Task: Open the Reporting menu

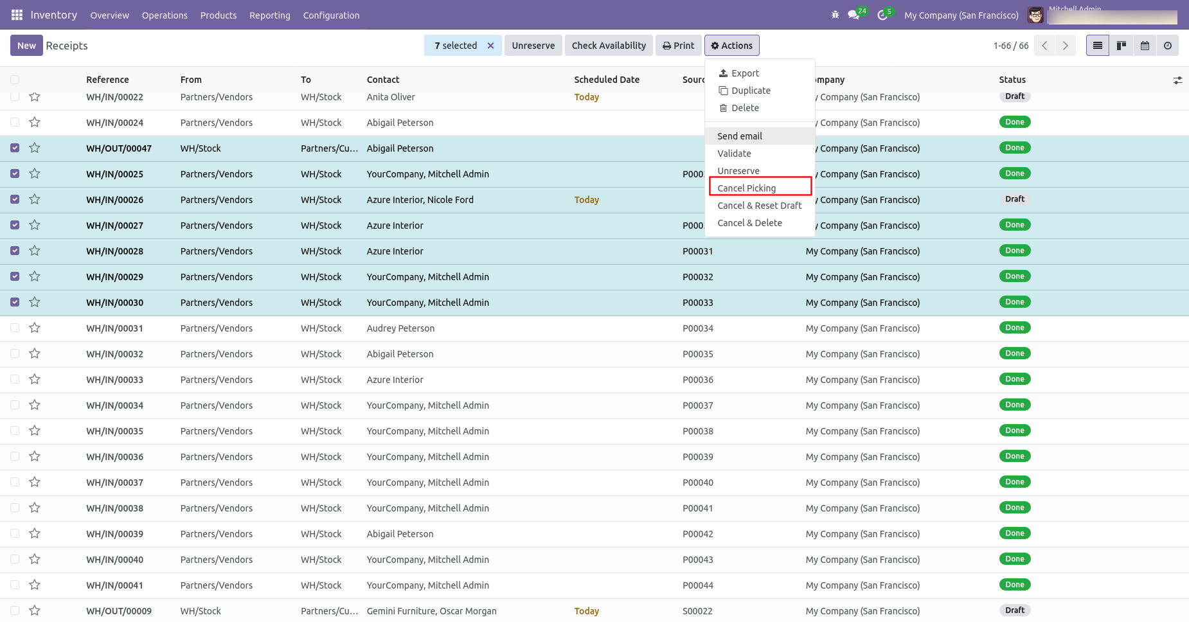Action: [x=270, y=15]
